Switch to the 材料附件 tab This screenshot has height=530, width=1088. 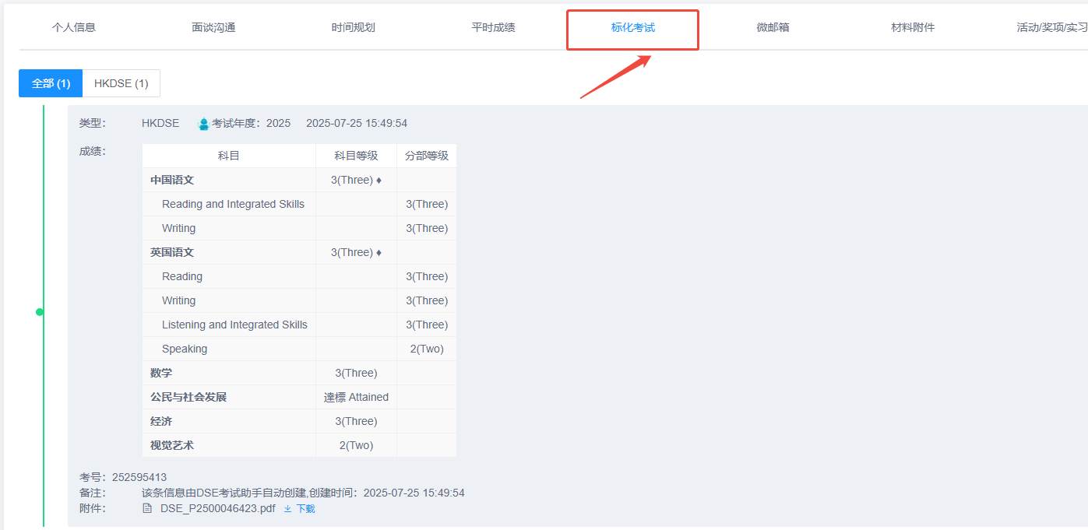[913, 28]
